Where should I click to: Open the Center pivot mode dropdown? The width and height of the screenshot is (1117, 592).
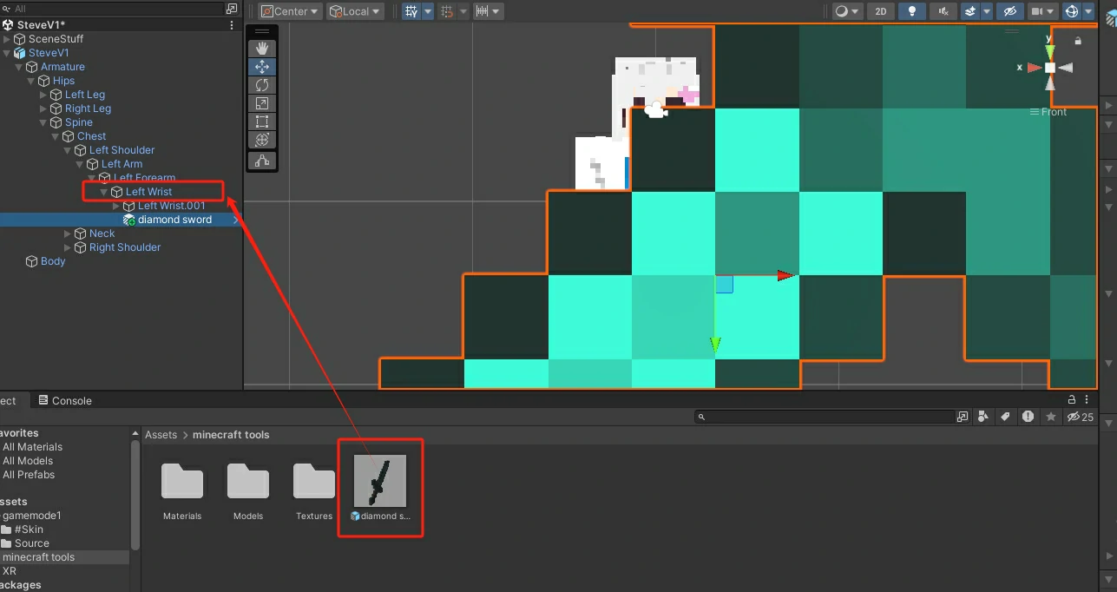[x=291, y=11]
